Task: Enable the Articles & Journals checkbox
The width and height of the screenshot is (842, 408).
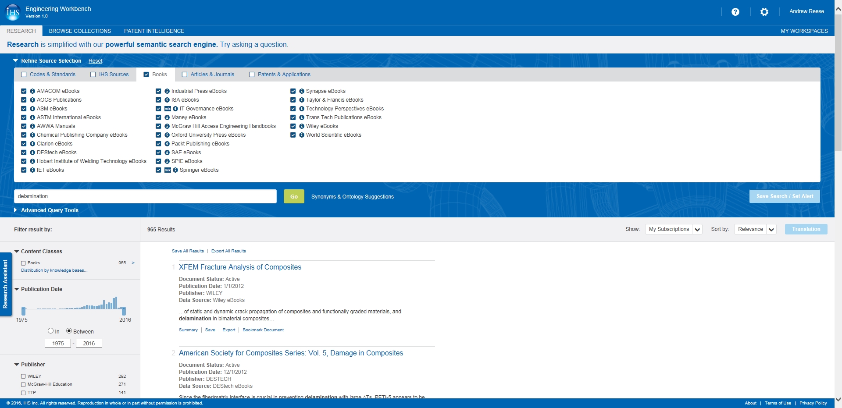Action: (x=185, y=75)
